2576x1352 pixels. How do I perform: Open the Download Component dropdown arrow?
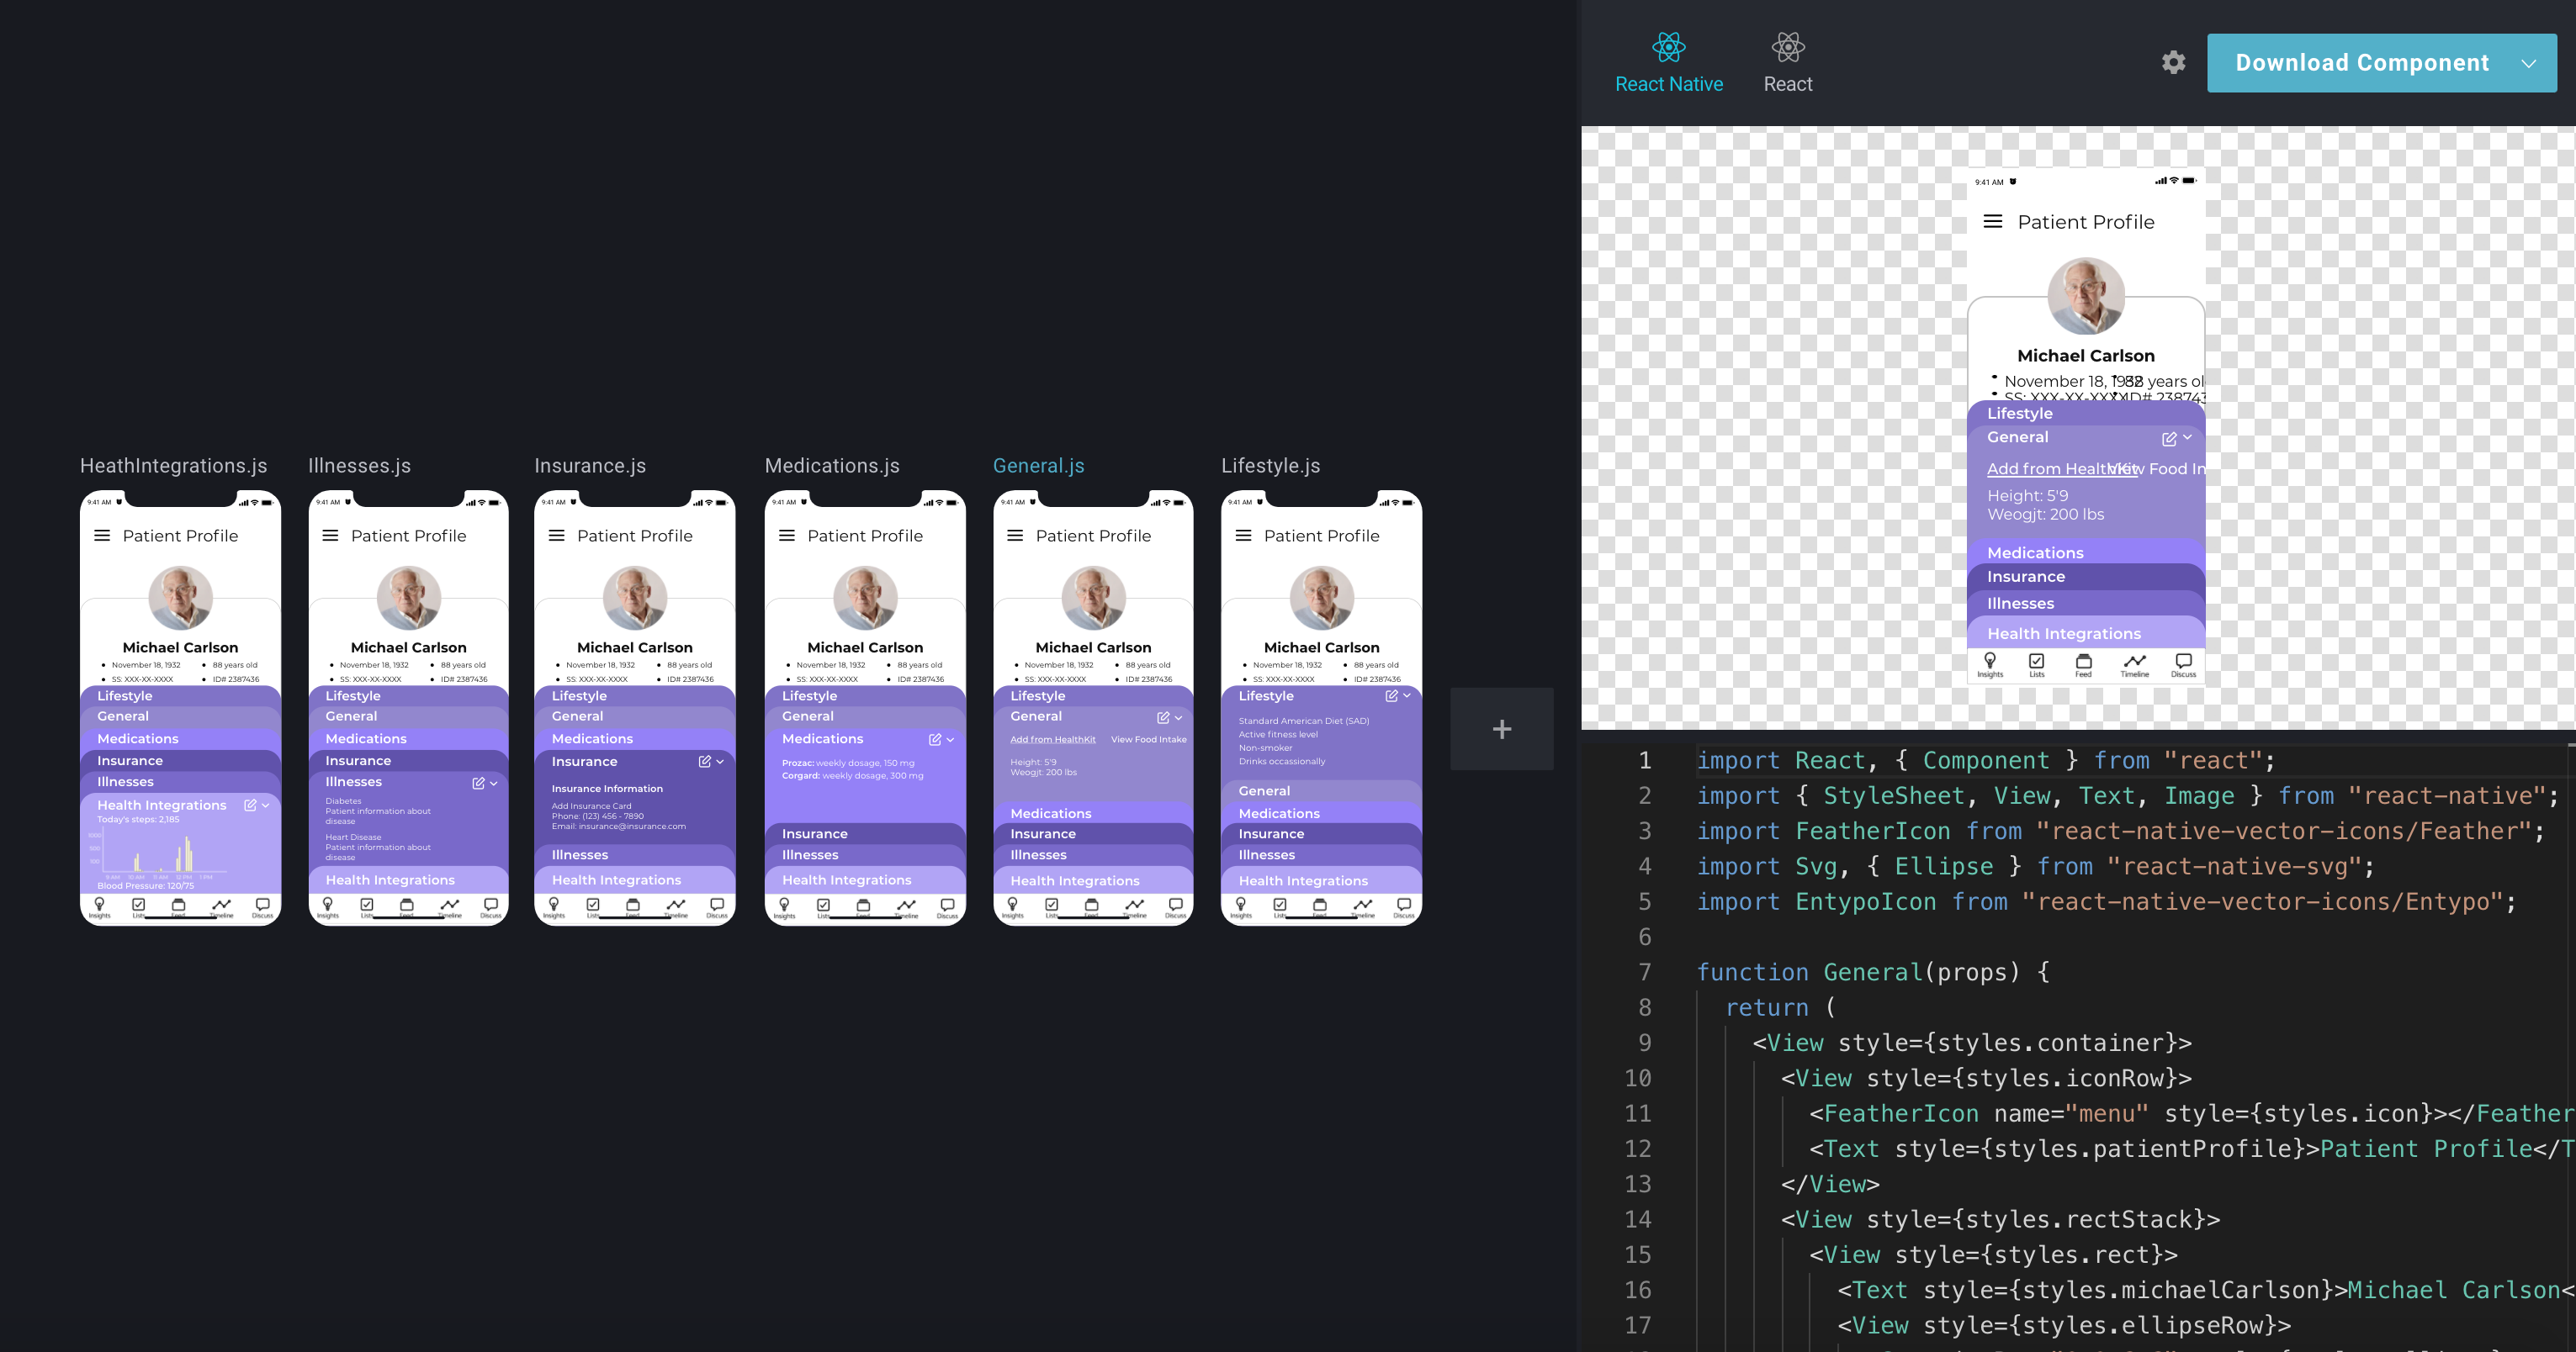2528,64
